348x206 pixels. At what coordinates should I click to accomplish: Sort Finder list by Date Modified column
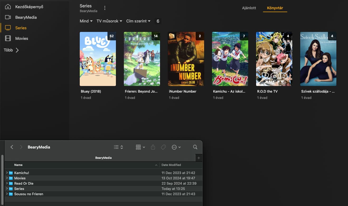(x=181, y=165)
